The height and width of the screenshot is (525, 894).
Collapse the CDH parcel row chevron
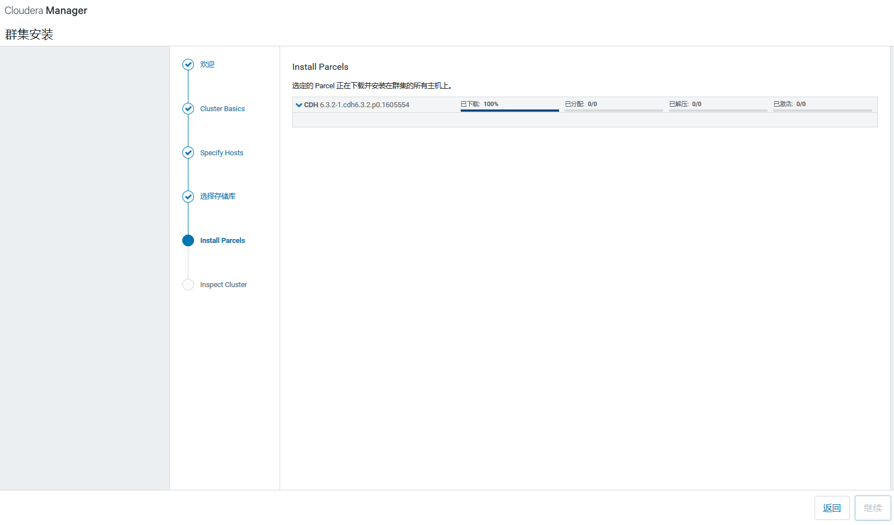299,105
